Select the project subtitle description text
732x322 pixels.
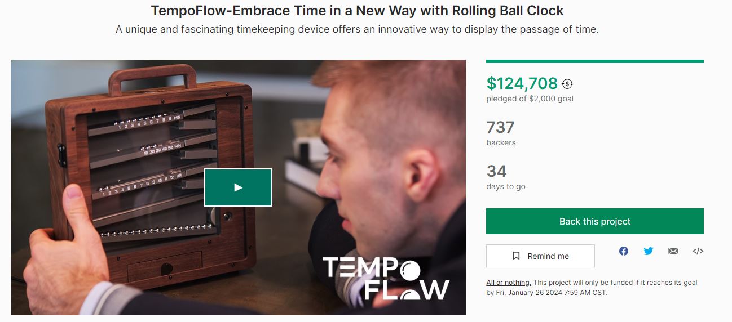[x=358, y=29]
